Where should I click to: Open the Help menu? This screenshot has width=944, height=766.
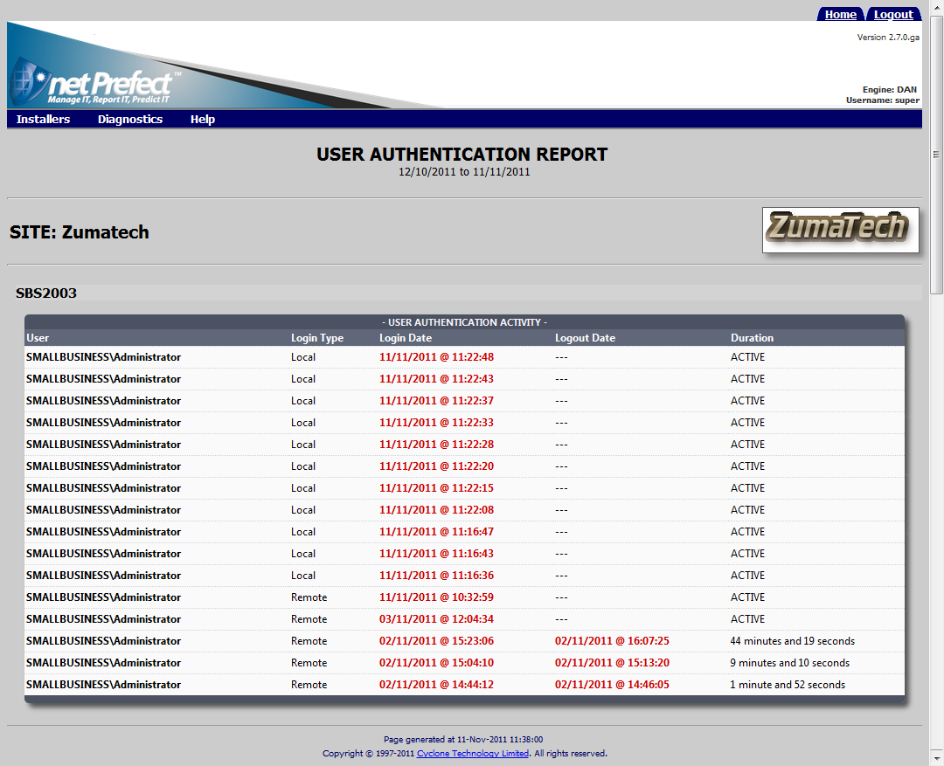203,120
